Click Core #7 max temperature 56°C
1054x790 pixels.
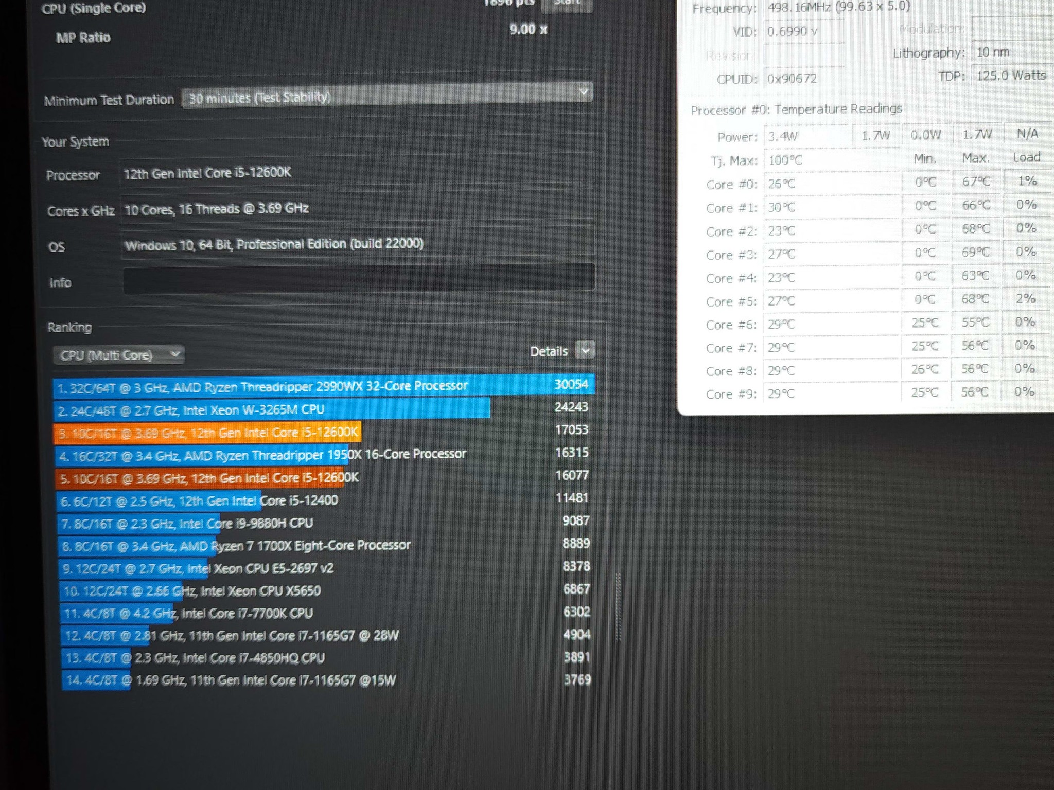point(975,346)
